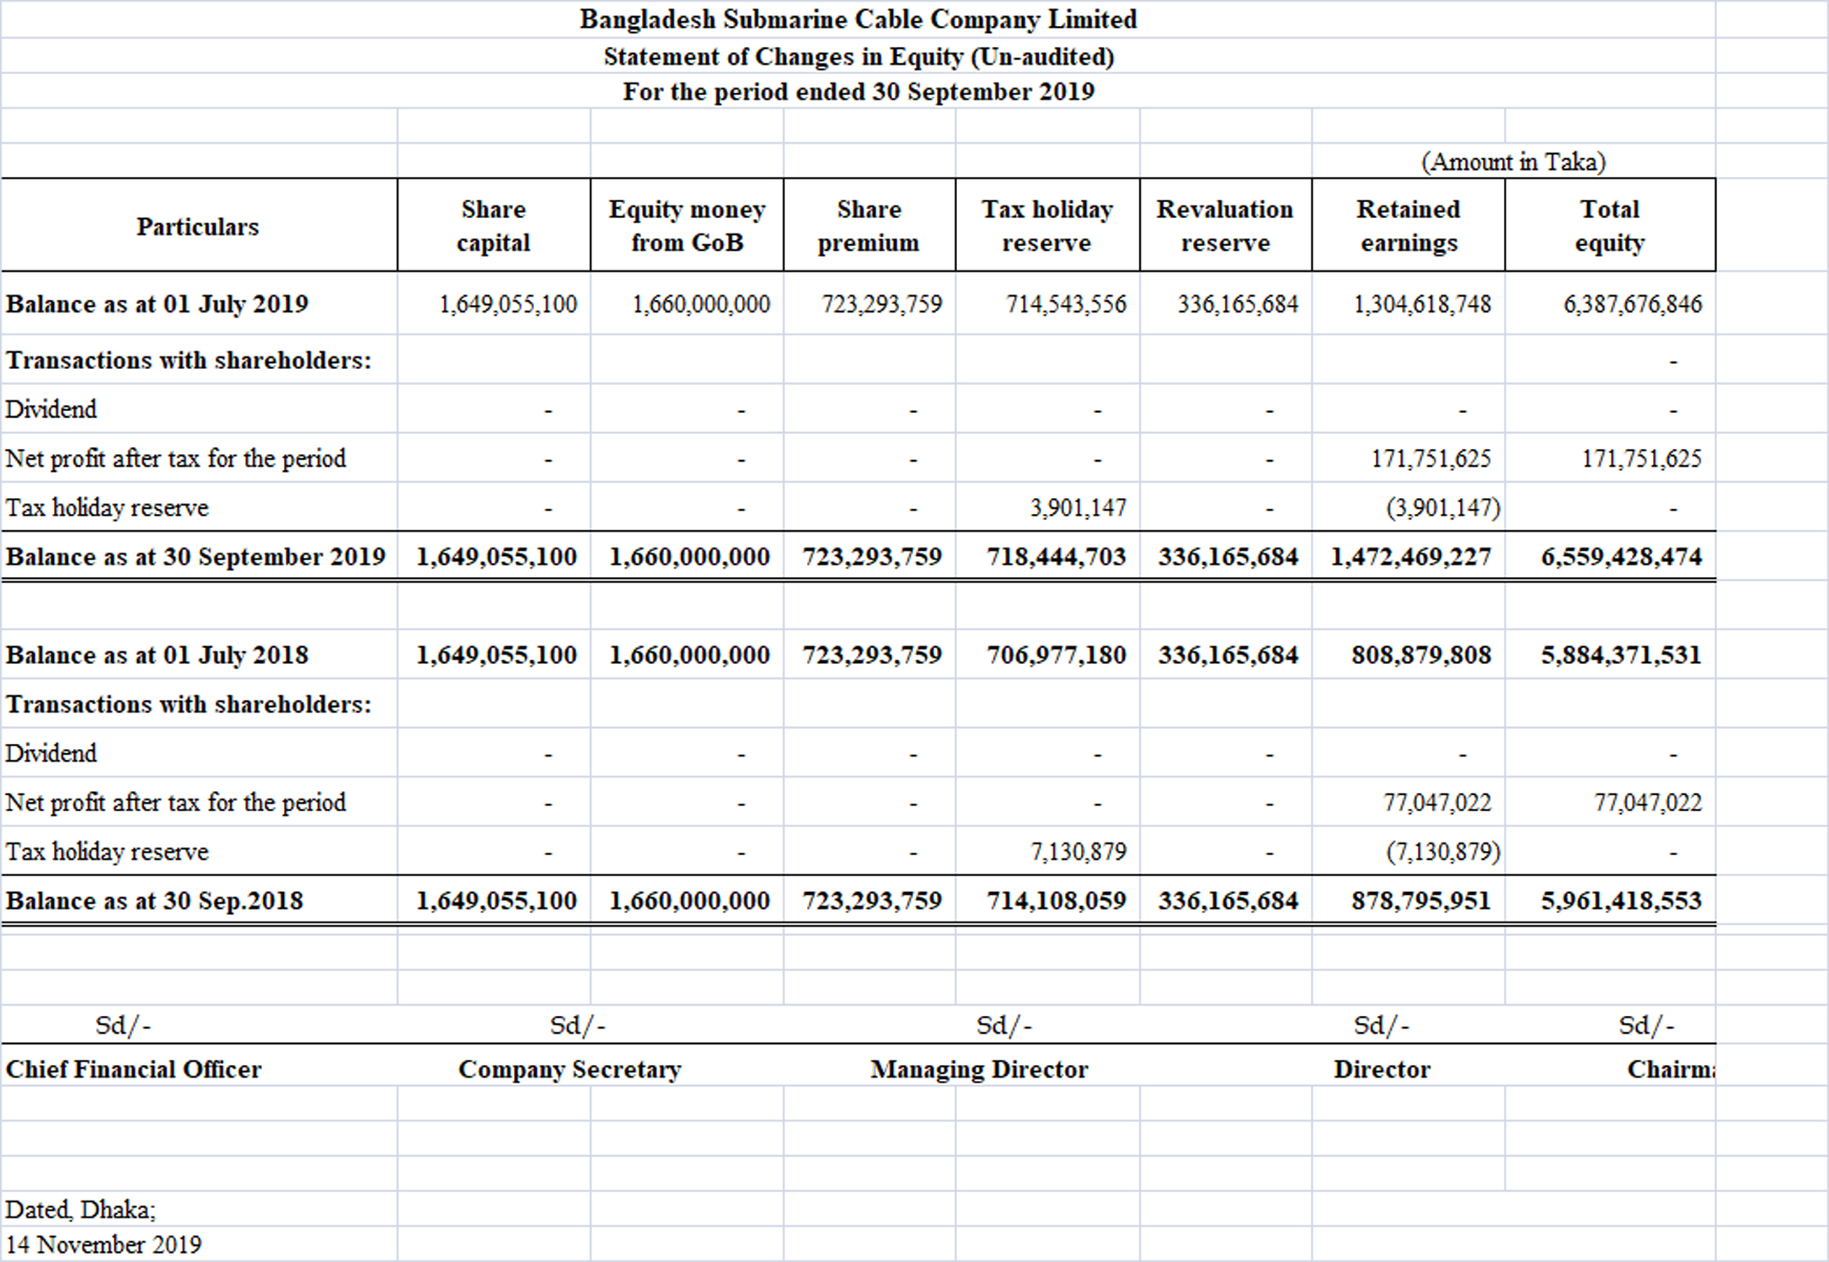Click the 14 November 2019 date cell

[x=104, y=1245]
